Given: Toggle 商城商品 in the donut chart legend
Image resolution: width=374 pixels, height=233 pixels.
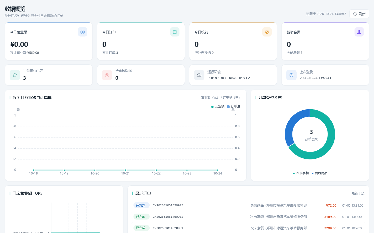Looking at the screenshot, I should click(x=319, y=173).
